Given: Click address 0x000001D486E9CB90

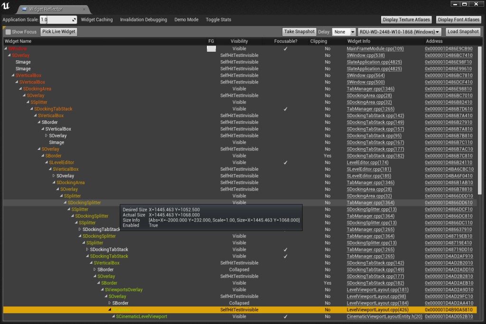Looking at the screenshot, I should (x=449, y=49).
